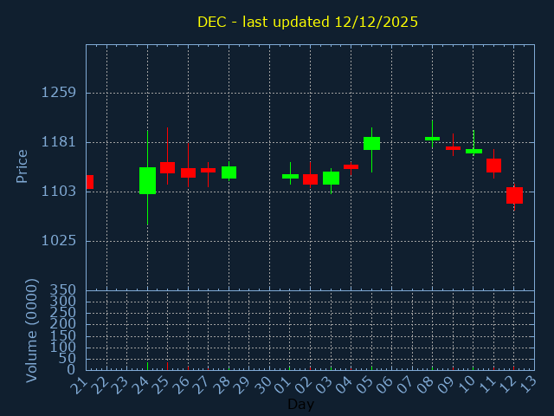
Task: Click the red volume bar on day 25
Action: point(167,366)
